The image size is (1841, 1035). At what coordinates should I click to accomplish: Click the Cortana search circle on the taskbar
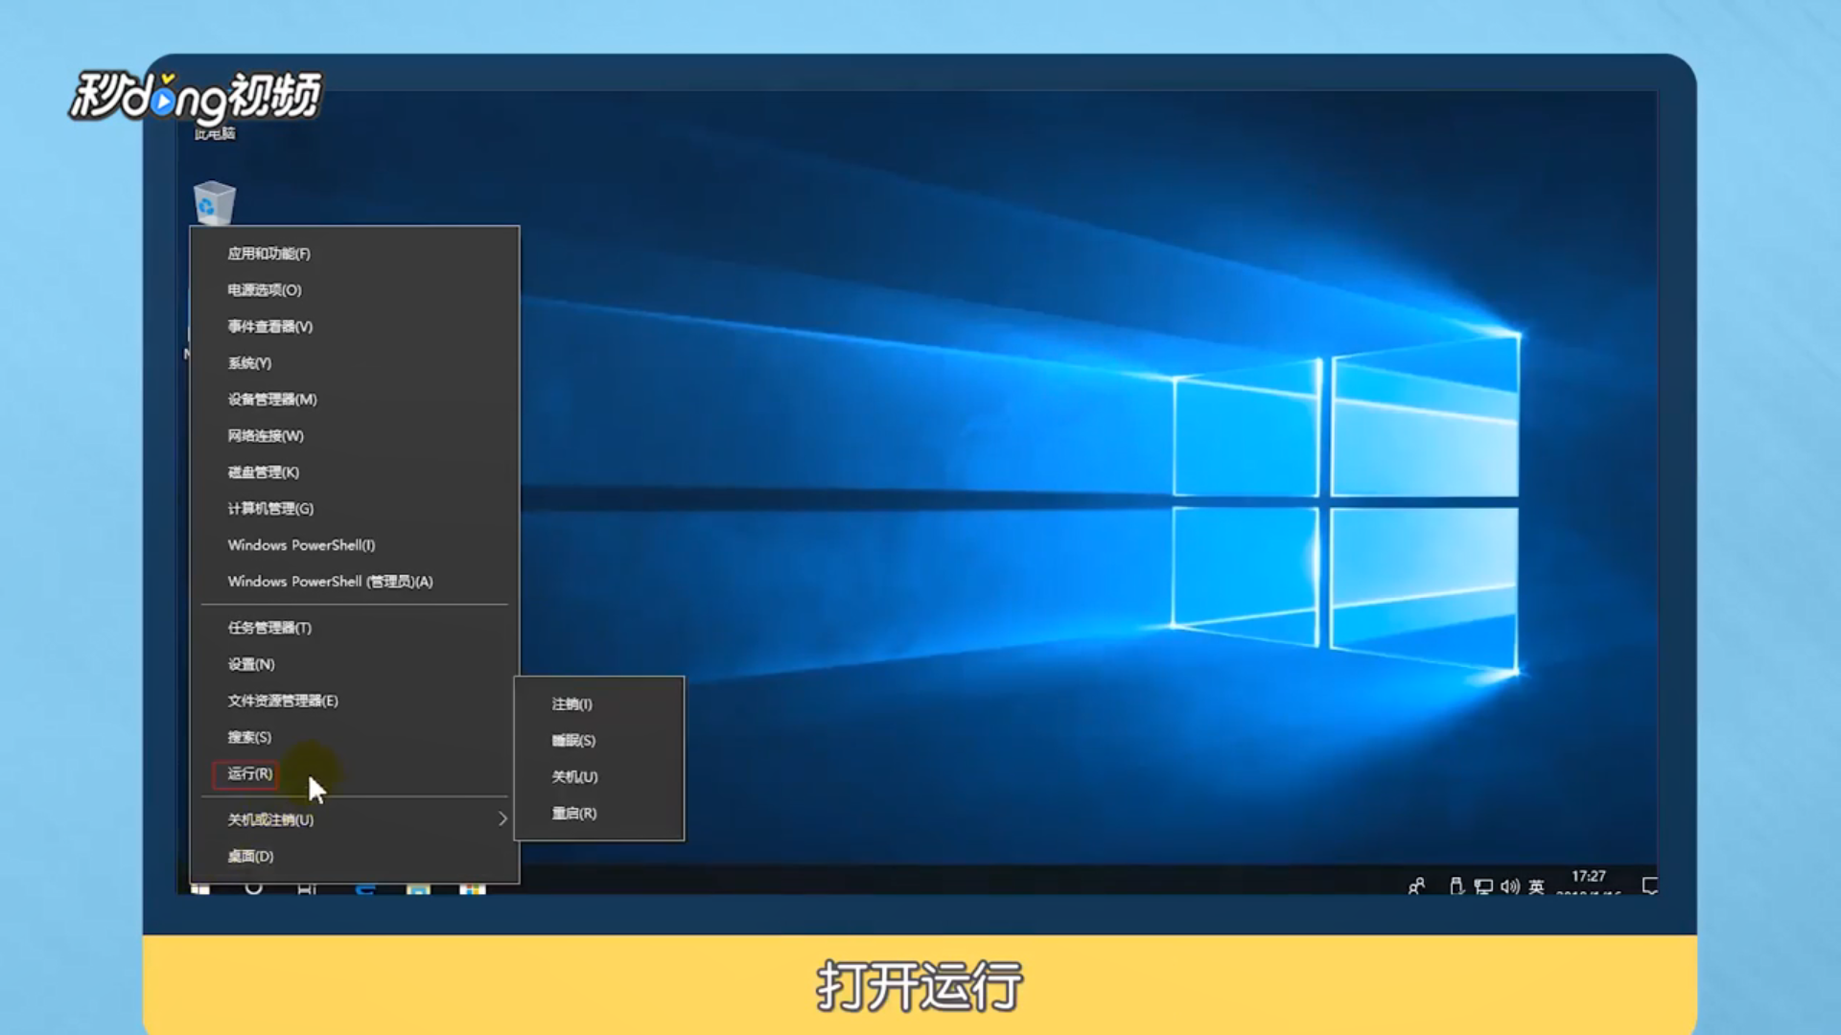254,889
